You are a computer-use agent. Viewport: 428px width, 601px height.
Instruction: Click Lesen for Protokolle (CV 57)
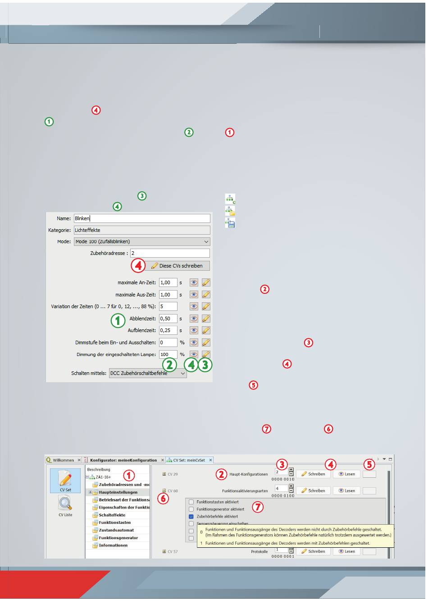[346, 551]
